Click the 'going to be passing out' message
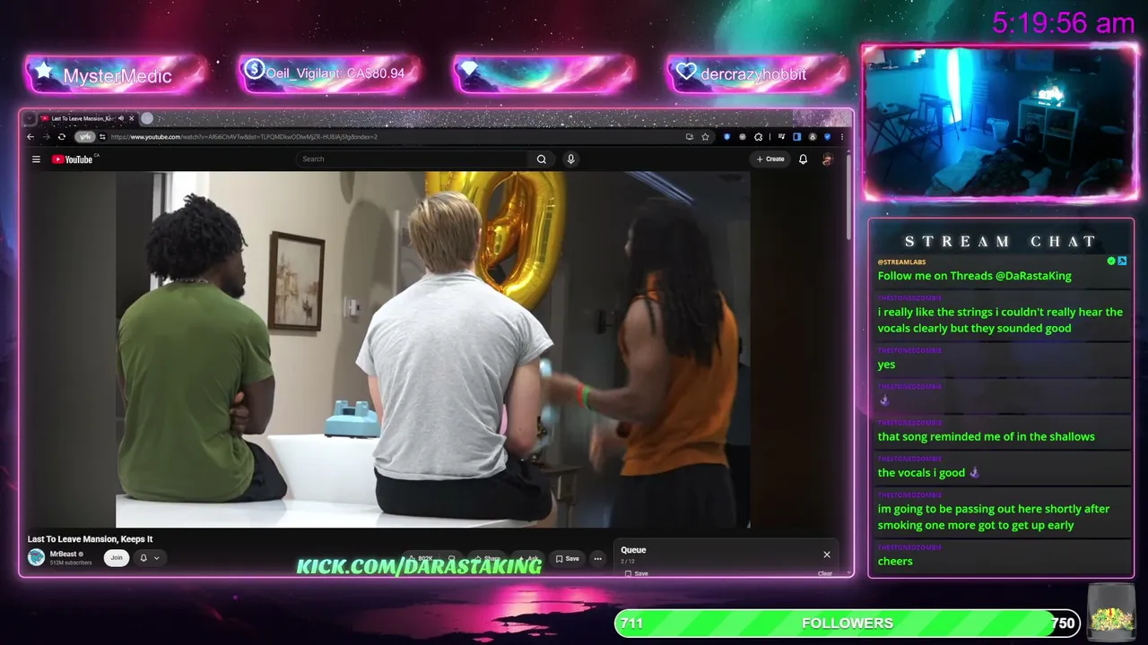The width and height of the screenshot is (1148, 645). coord(994,517)
